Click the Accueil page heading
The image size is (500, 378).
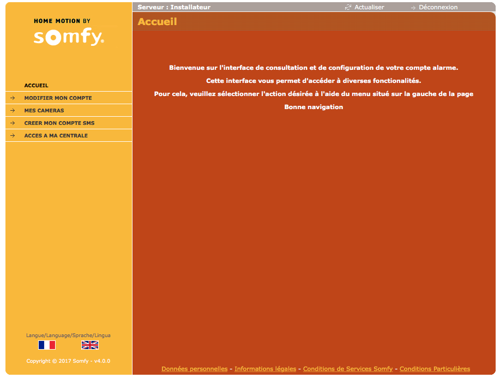click(x=157, y=21)
